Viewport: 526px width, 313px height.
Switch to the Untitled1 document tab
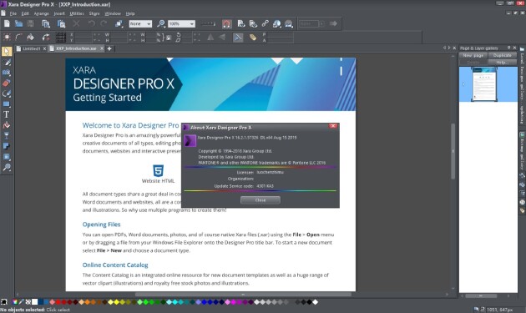pos(31,48)
